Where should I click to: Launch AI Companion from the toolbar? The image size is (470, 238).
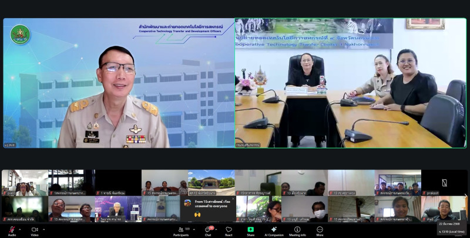[x=274, y=230]
